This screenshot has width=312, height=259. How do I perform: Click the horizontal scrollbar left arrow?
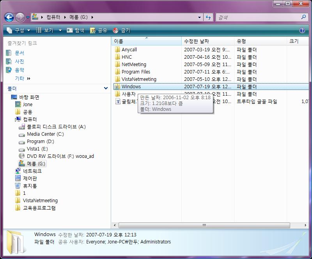114,225
